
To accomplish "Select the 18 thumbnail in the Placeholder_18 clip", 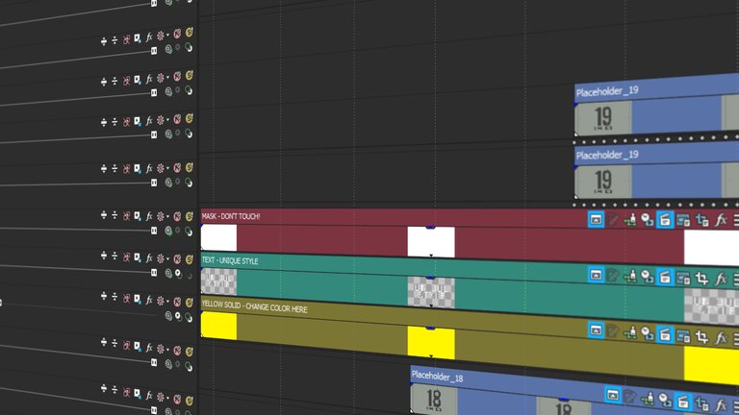I will 434,399.
